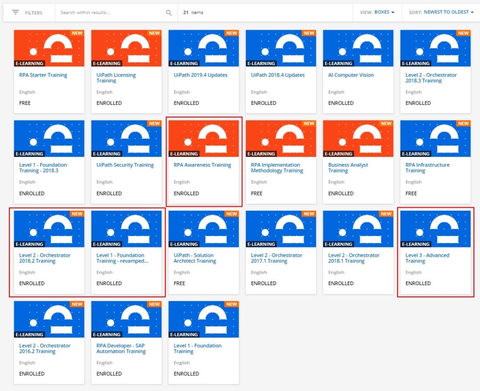Open UiPath 2019.4 Updates course
480x391 pixels.
point(201,75)
